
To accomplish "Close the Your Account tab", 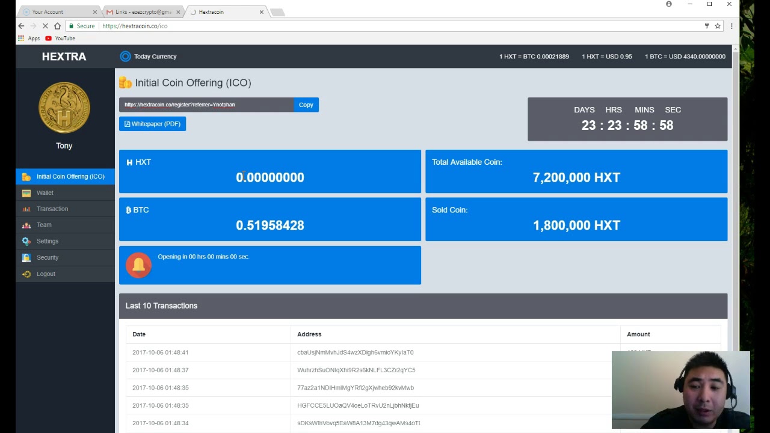I will (x=94, y=12).
